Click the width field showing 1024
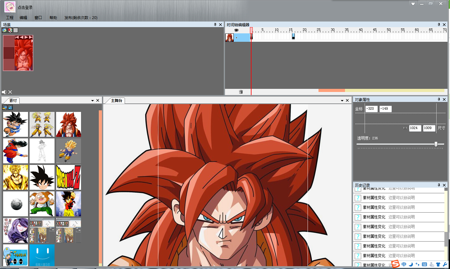Viewport: 450px width, 269px height. [415, 128]
